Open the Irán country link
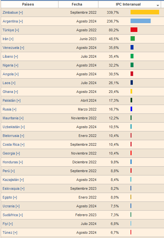This screenshot has height=238, width=164. (6, 39)
